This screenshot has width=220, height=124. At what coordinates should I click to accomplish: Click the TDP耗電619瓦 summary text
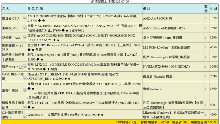coord(126,122)
